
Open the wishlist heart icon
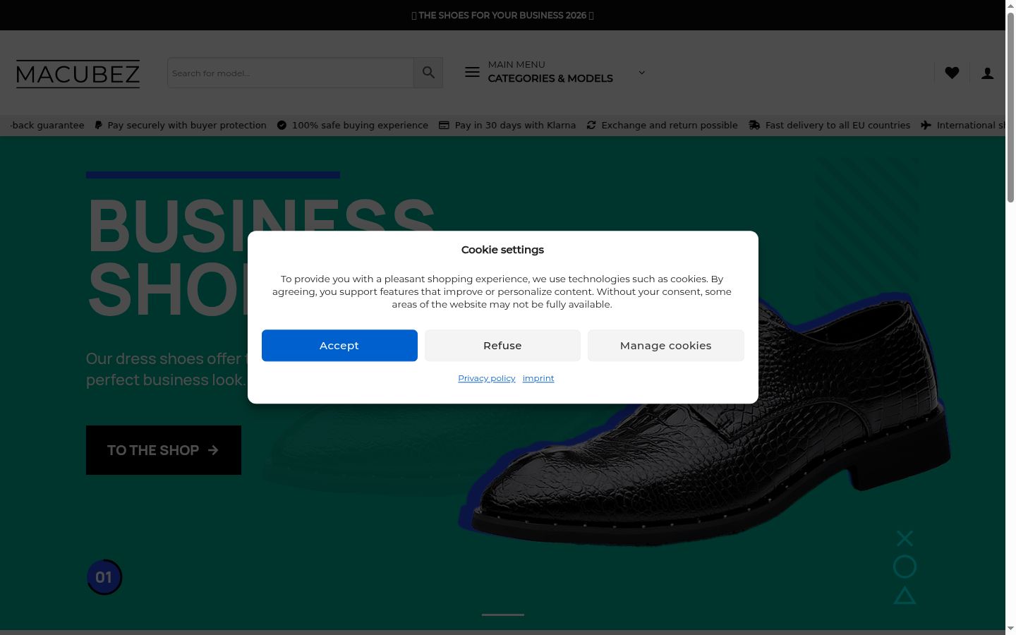952,73
